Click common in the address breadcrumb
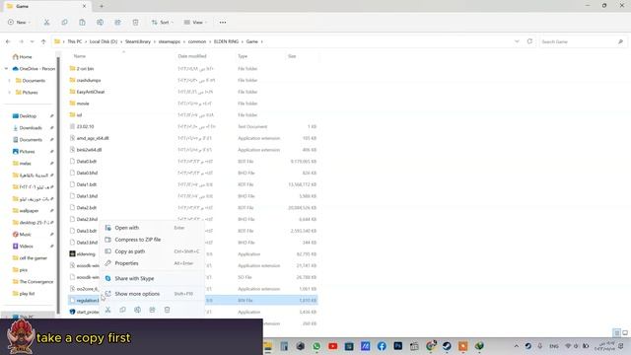 point(197,41)
